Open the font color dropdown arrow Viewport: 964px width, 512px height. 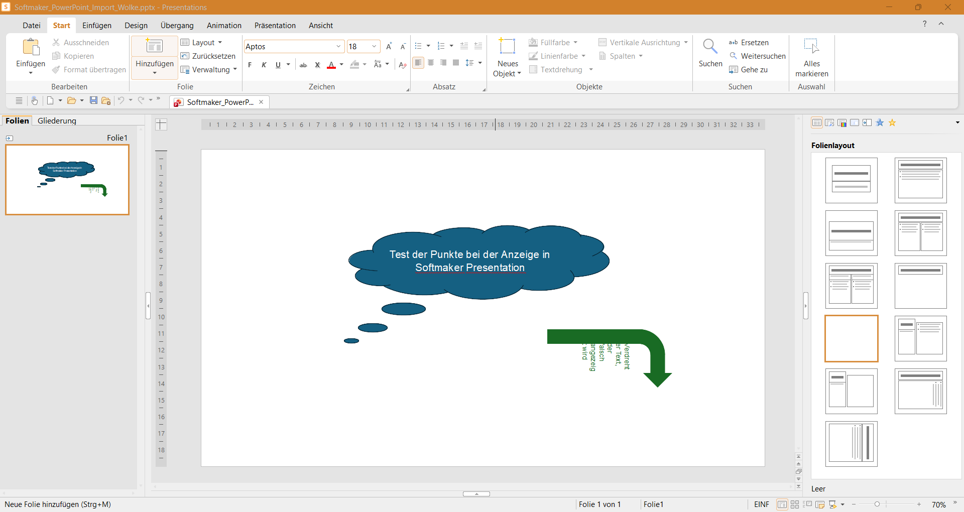(341, 65)
